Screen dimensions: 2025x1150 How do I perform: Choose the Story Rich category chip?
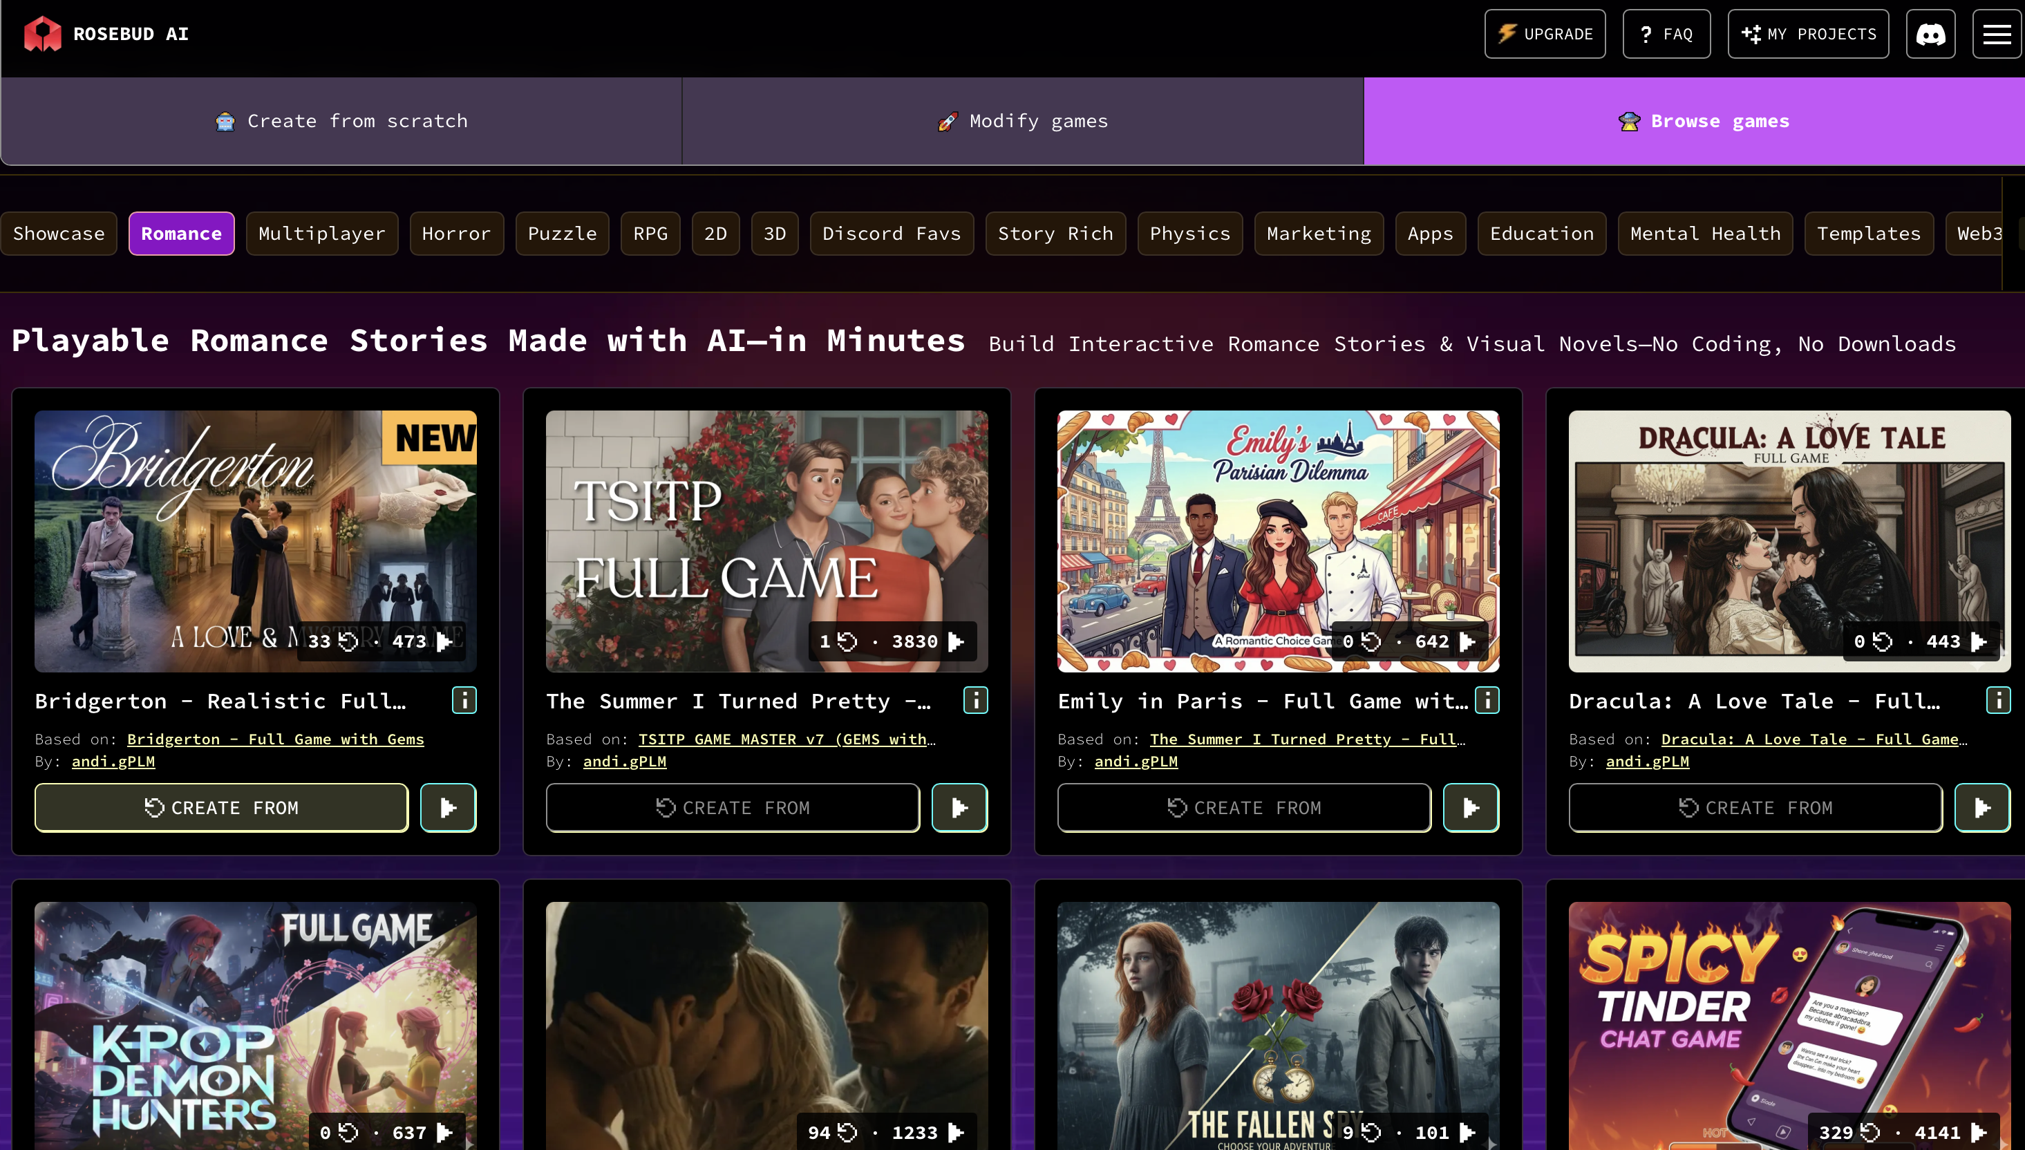pyautogui.click(x=1055, y=234)
